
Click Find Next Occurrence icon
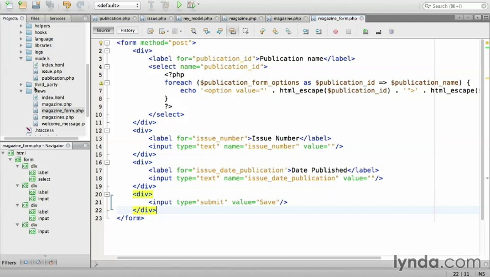pyautogui.click(x=219, y=31)
